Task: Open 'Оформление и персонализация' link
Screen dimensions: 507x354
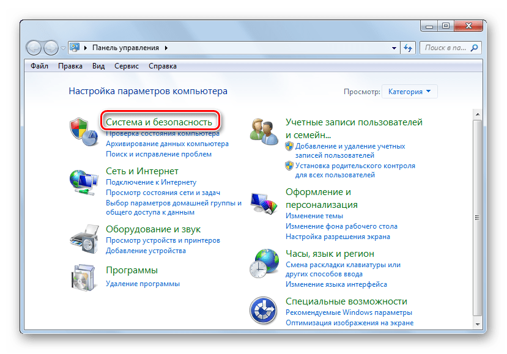Action: 322,198
